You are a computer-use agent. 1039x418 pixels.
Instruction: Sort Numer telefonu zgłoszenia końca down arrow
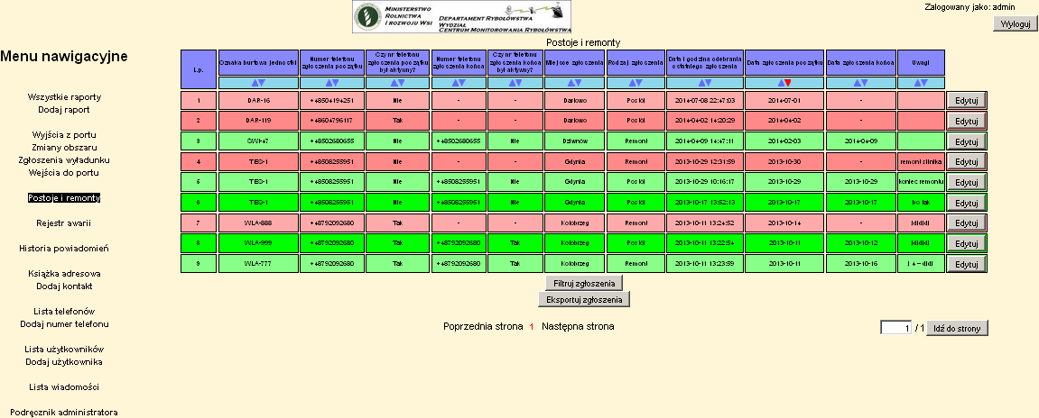pos(462,83)
